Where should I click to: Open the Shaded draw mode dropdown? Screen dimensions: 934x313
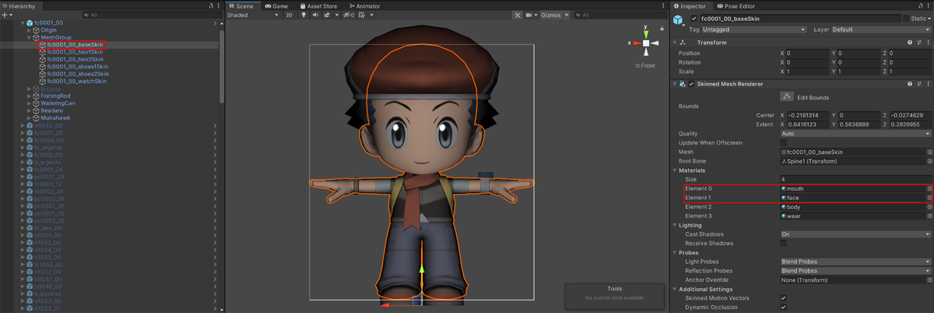click(253, 15)
